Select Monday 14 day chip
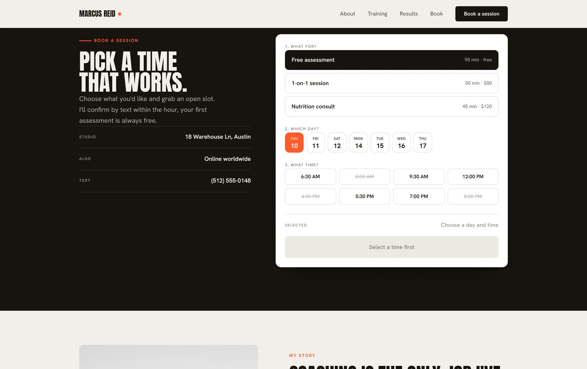Screen dimensions: 587x369 (359, 143)
